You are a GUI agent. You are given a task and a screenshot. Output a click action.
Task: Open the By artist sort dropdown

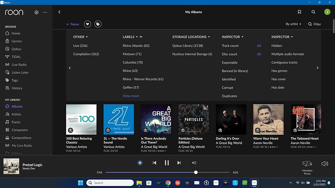click(x=293, y=24)
